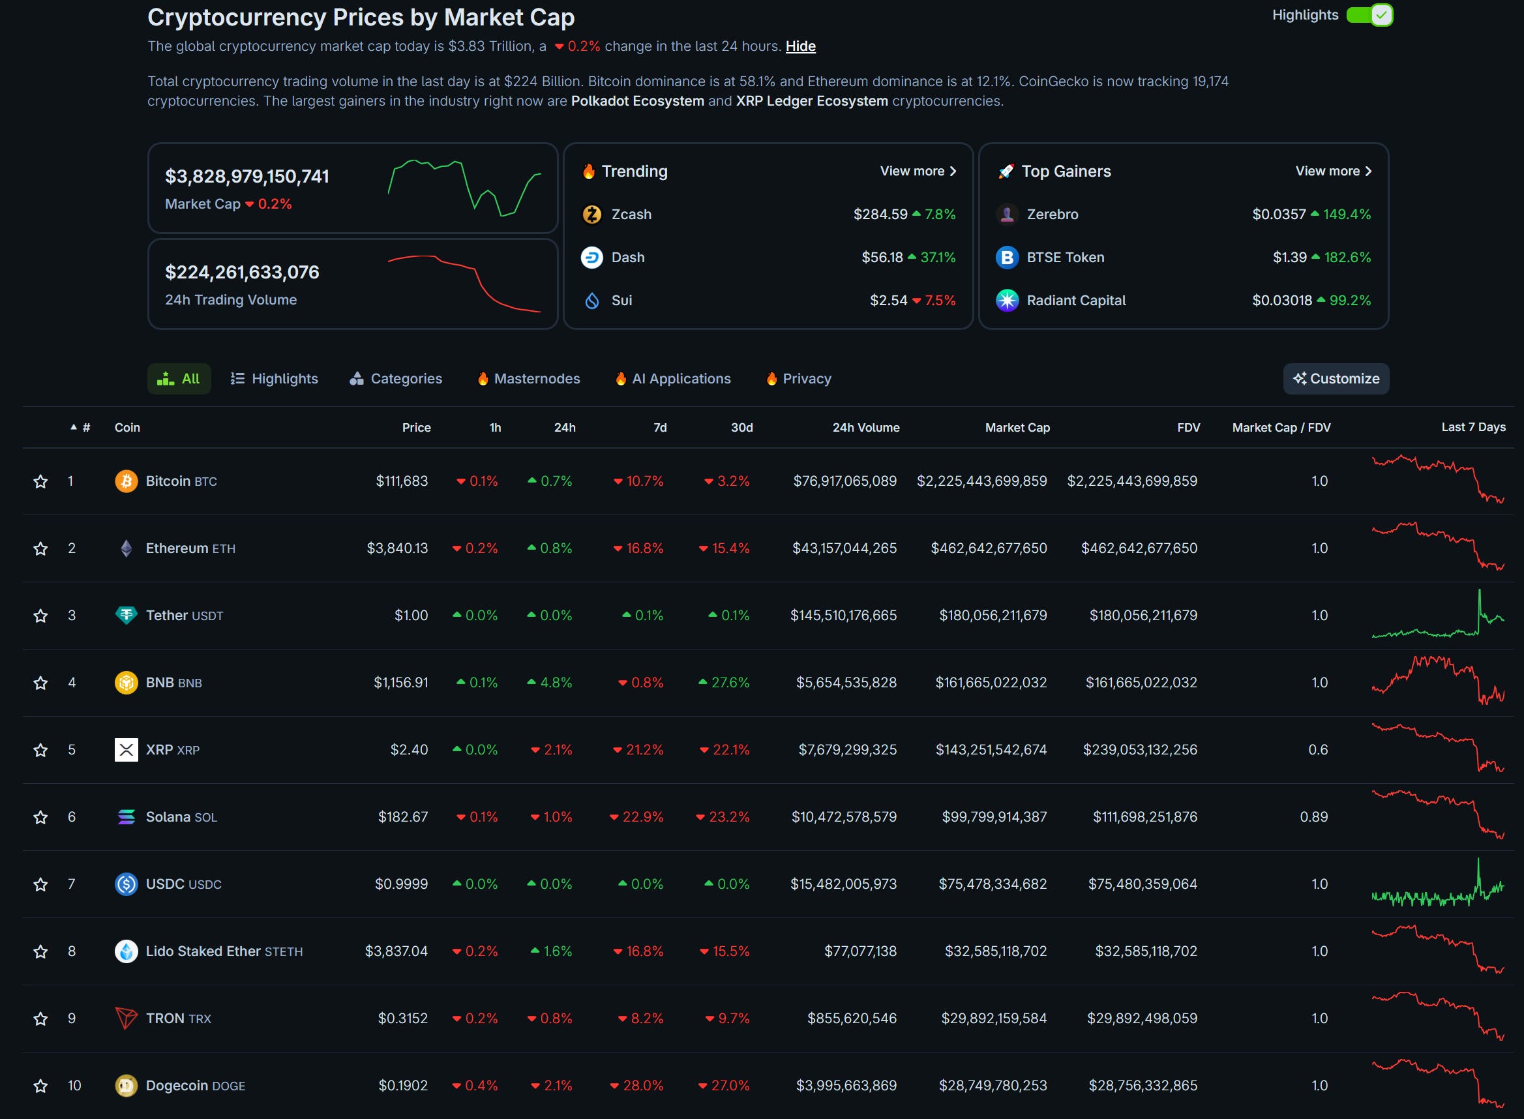Image resolution: width=1524 pixels, height=1119 pixels.
Task: Toggle the Highlights switch off
Action: pos(1369,15)
